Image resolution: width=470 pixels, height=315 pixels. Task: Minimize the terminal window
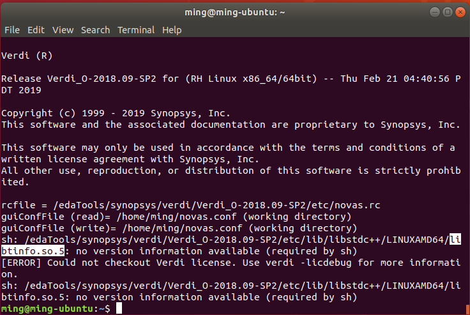point(435,12)
